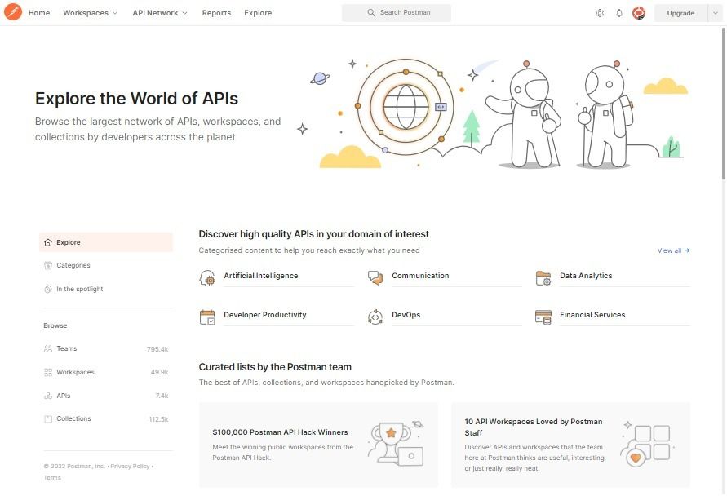Click the Artificial Intelligence category icon
This screenshot has width=727, height=496.
[x=207, y=278]
